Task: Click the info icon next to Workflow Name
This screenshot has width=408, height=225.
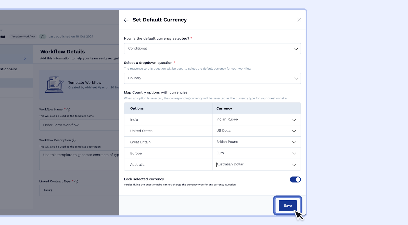Action: (68, 110)
